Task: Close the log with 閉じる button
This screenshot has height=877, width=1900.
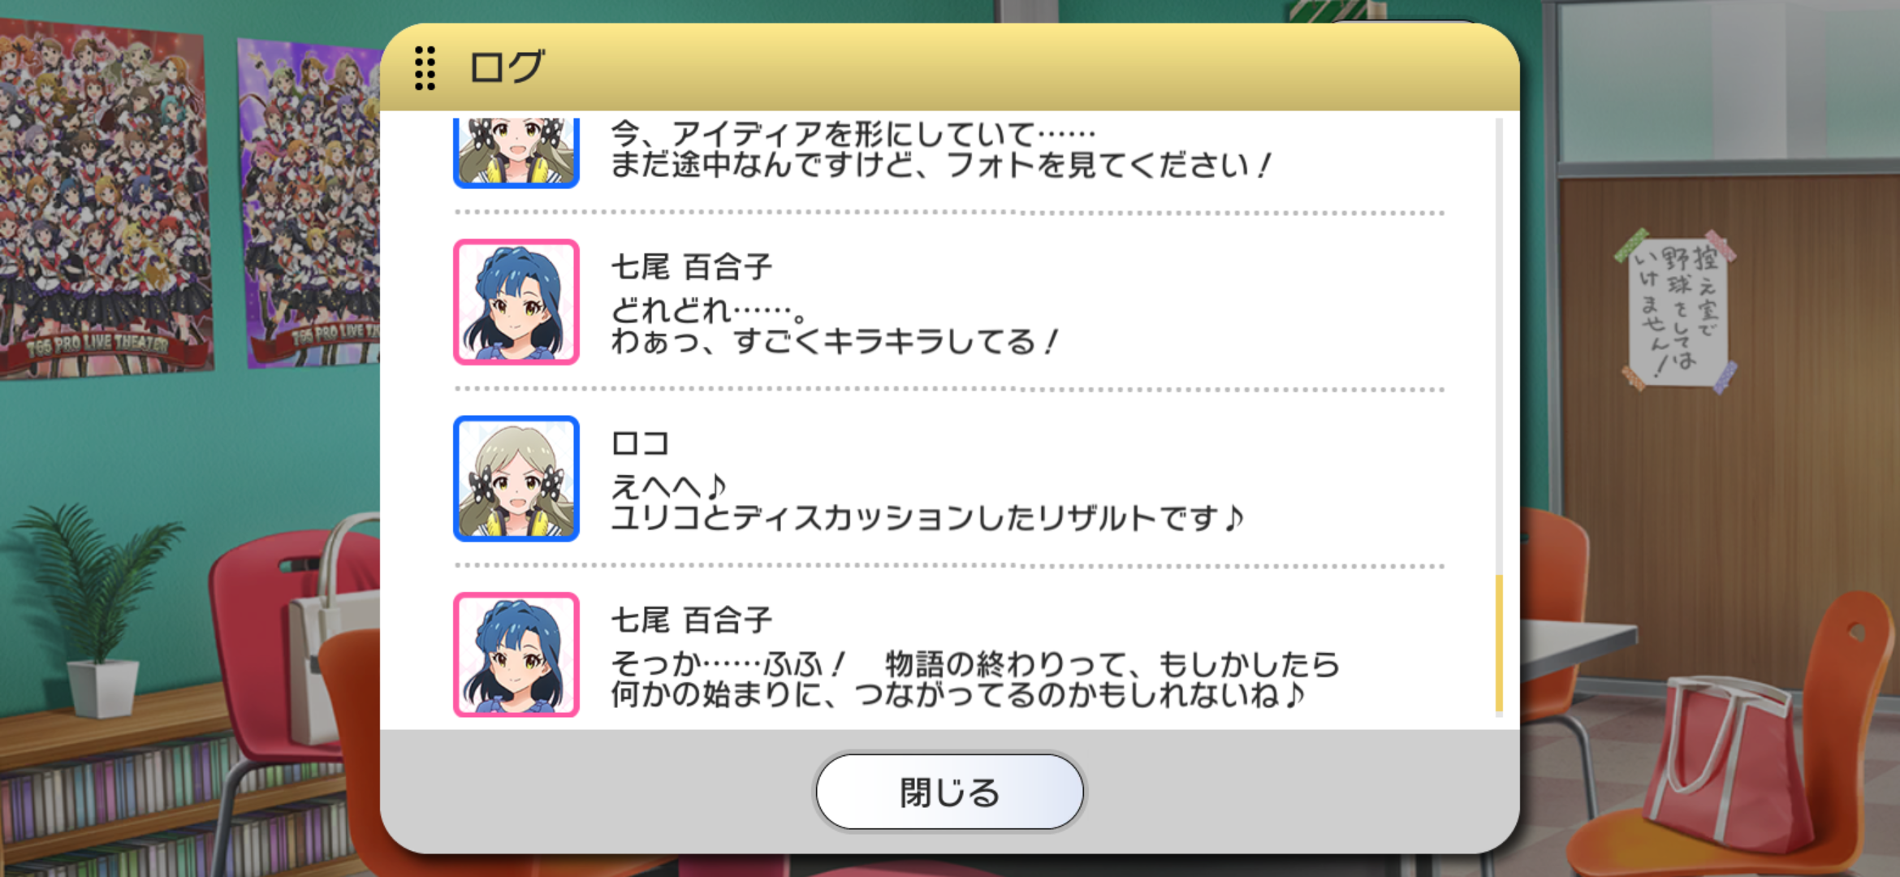Action: tap(949, 792)
